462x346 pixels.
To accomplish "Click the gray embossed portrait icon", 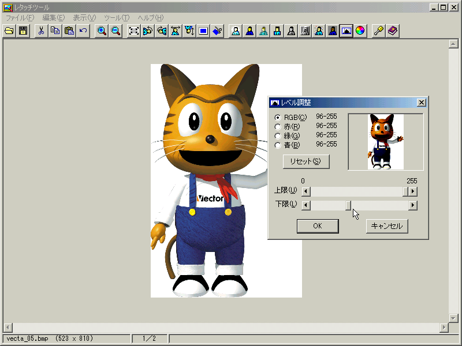I will 305,31.
